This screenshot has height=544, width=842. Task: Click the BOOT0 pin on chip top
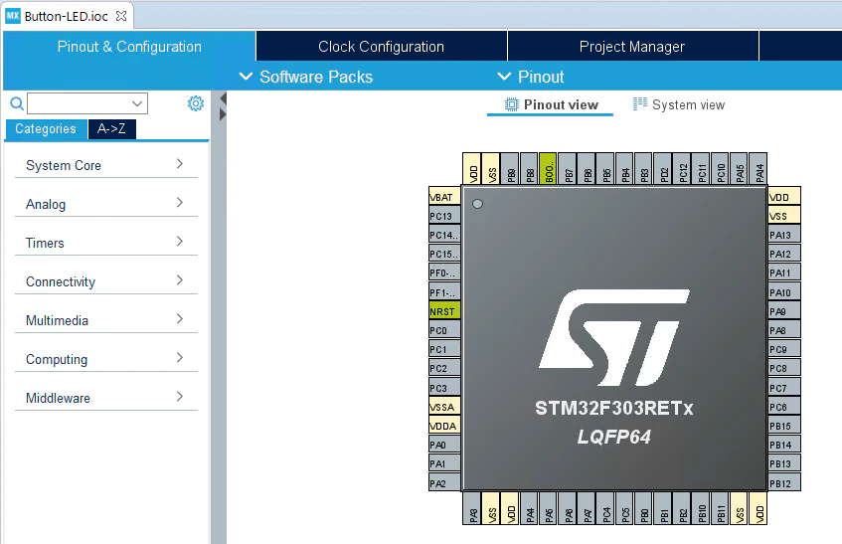click(x=549, y=168)
